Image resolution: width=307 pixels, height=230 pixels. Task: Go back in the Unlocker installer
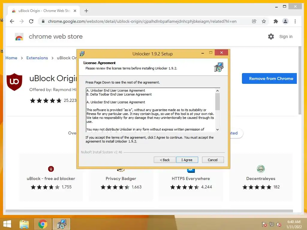[x=165, y=160]
